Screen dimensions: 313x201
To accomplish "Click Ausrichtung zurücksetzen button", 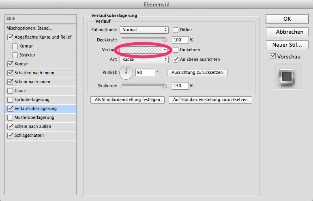I will pyautogui.click(x=197, y=72).
